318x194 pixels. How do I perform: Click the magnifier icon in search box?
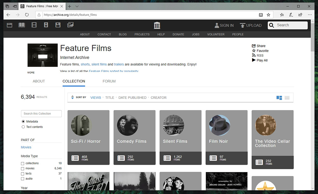272,25
